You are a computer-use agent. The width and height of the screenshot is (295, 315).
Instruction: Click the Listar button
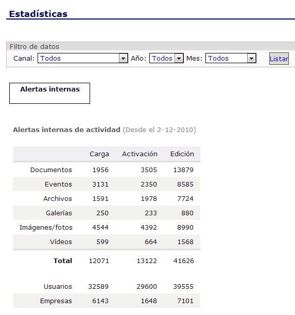(x=279, y=59)
